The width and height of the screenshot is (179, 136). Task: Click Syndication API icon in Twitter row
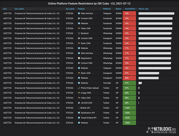click(79, 113)
